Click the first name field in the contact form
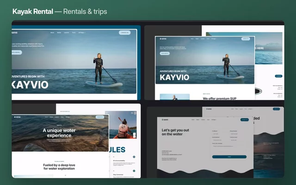Screen dimensions: 296x185 pyautogui.click(x=220, y=134)
